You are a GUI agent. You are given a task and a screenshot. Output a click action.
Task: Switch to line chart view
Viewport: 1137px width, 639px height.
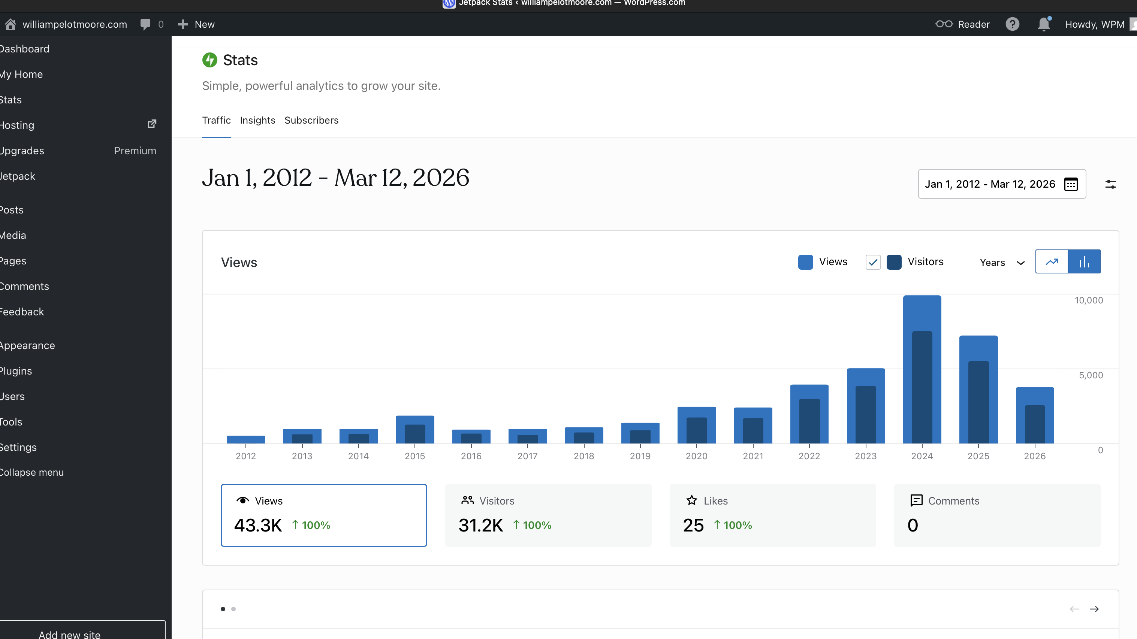tap(1052, 262)
